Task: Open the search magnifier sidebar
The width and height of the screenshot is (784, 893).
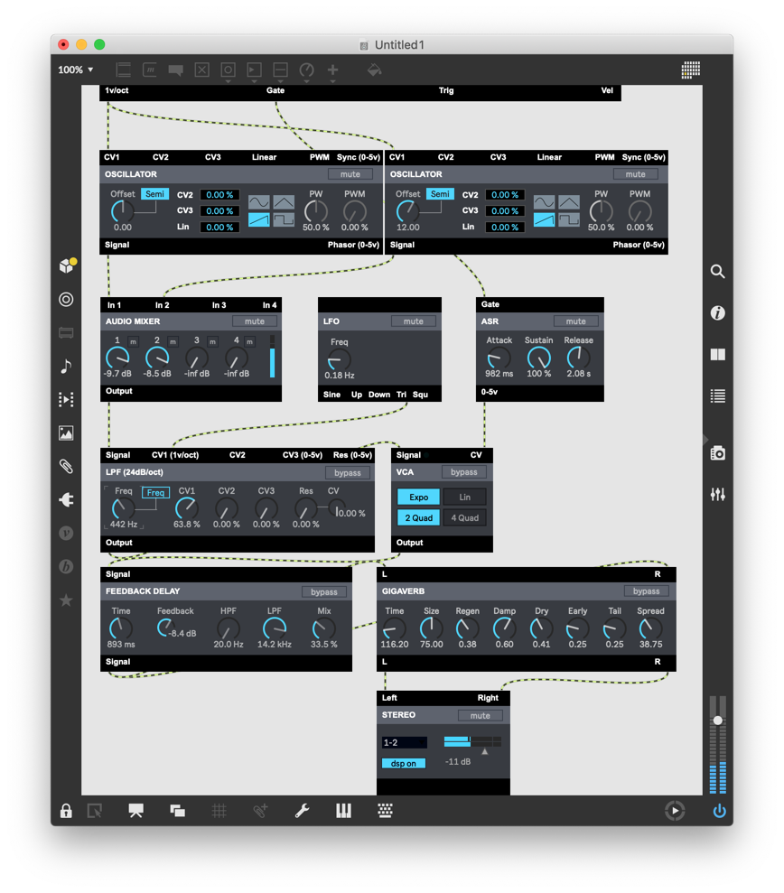Action: coord(717,271)
